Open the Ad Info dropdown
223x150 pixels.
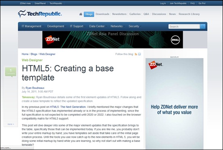click(x=174, y=57)
